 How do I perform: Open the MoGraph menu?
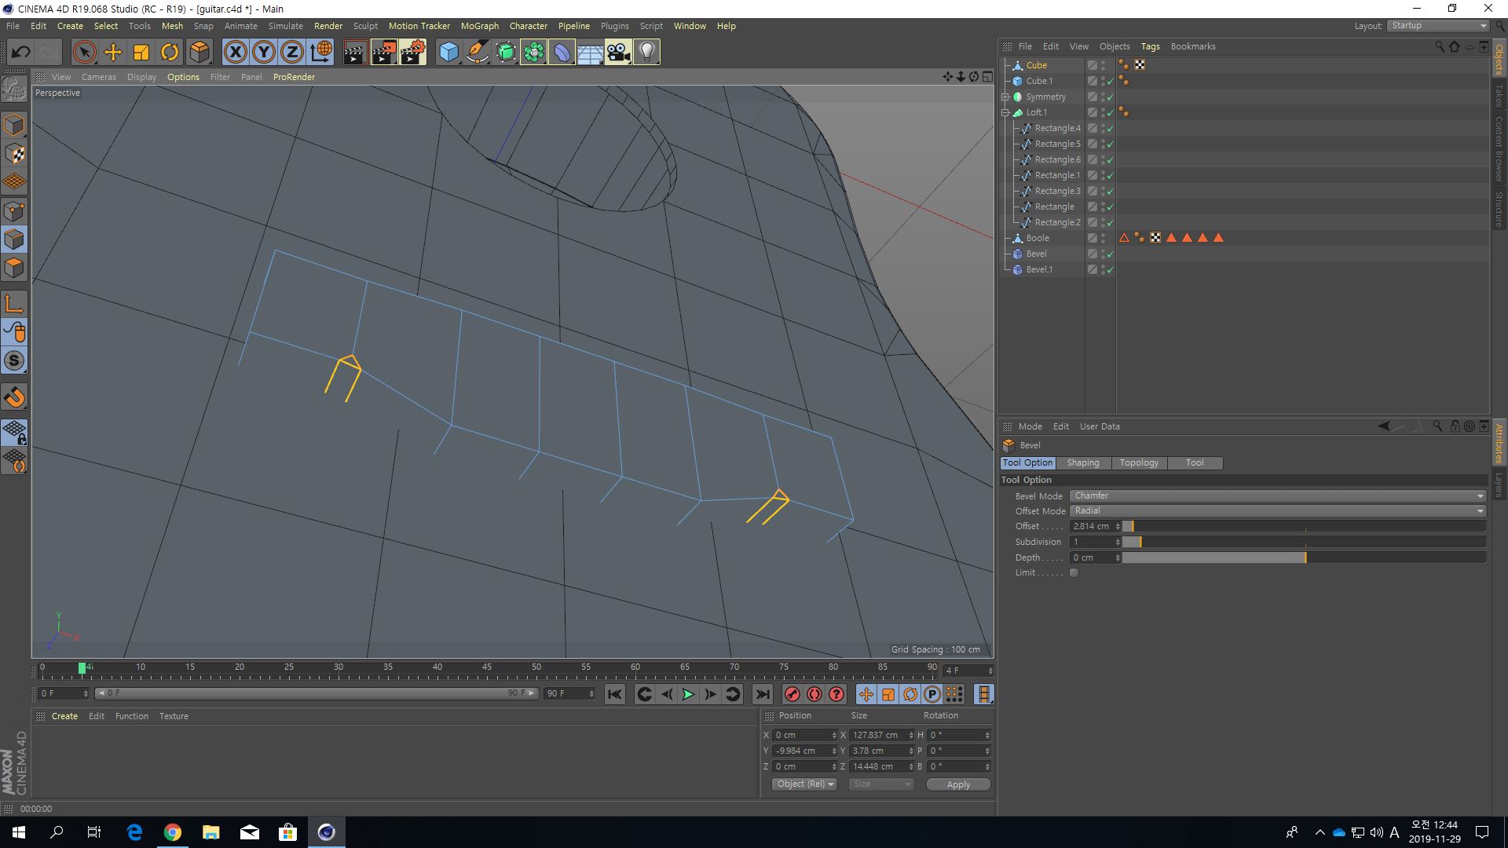479,26
